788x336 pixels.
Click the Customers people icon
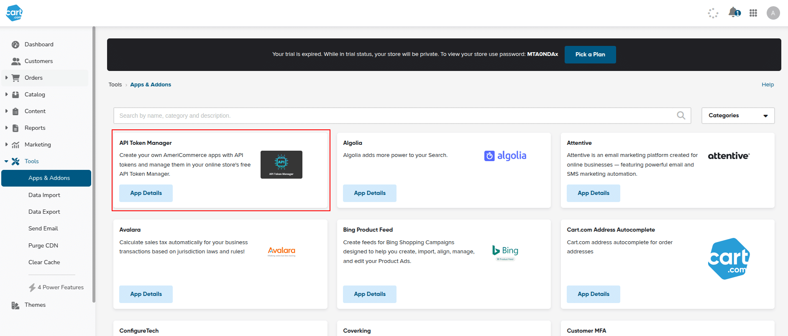pos(16,61)
